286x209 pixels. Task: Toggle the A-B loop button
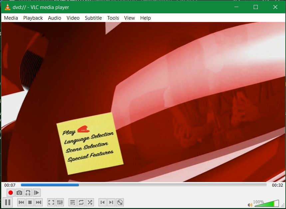(28, 193)
